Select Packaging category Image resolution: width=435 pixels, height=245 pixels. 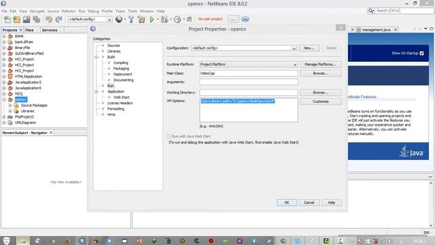121,69
